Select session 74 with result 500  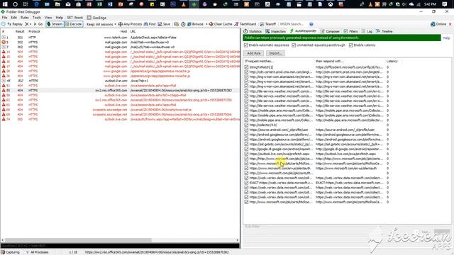120,119
